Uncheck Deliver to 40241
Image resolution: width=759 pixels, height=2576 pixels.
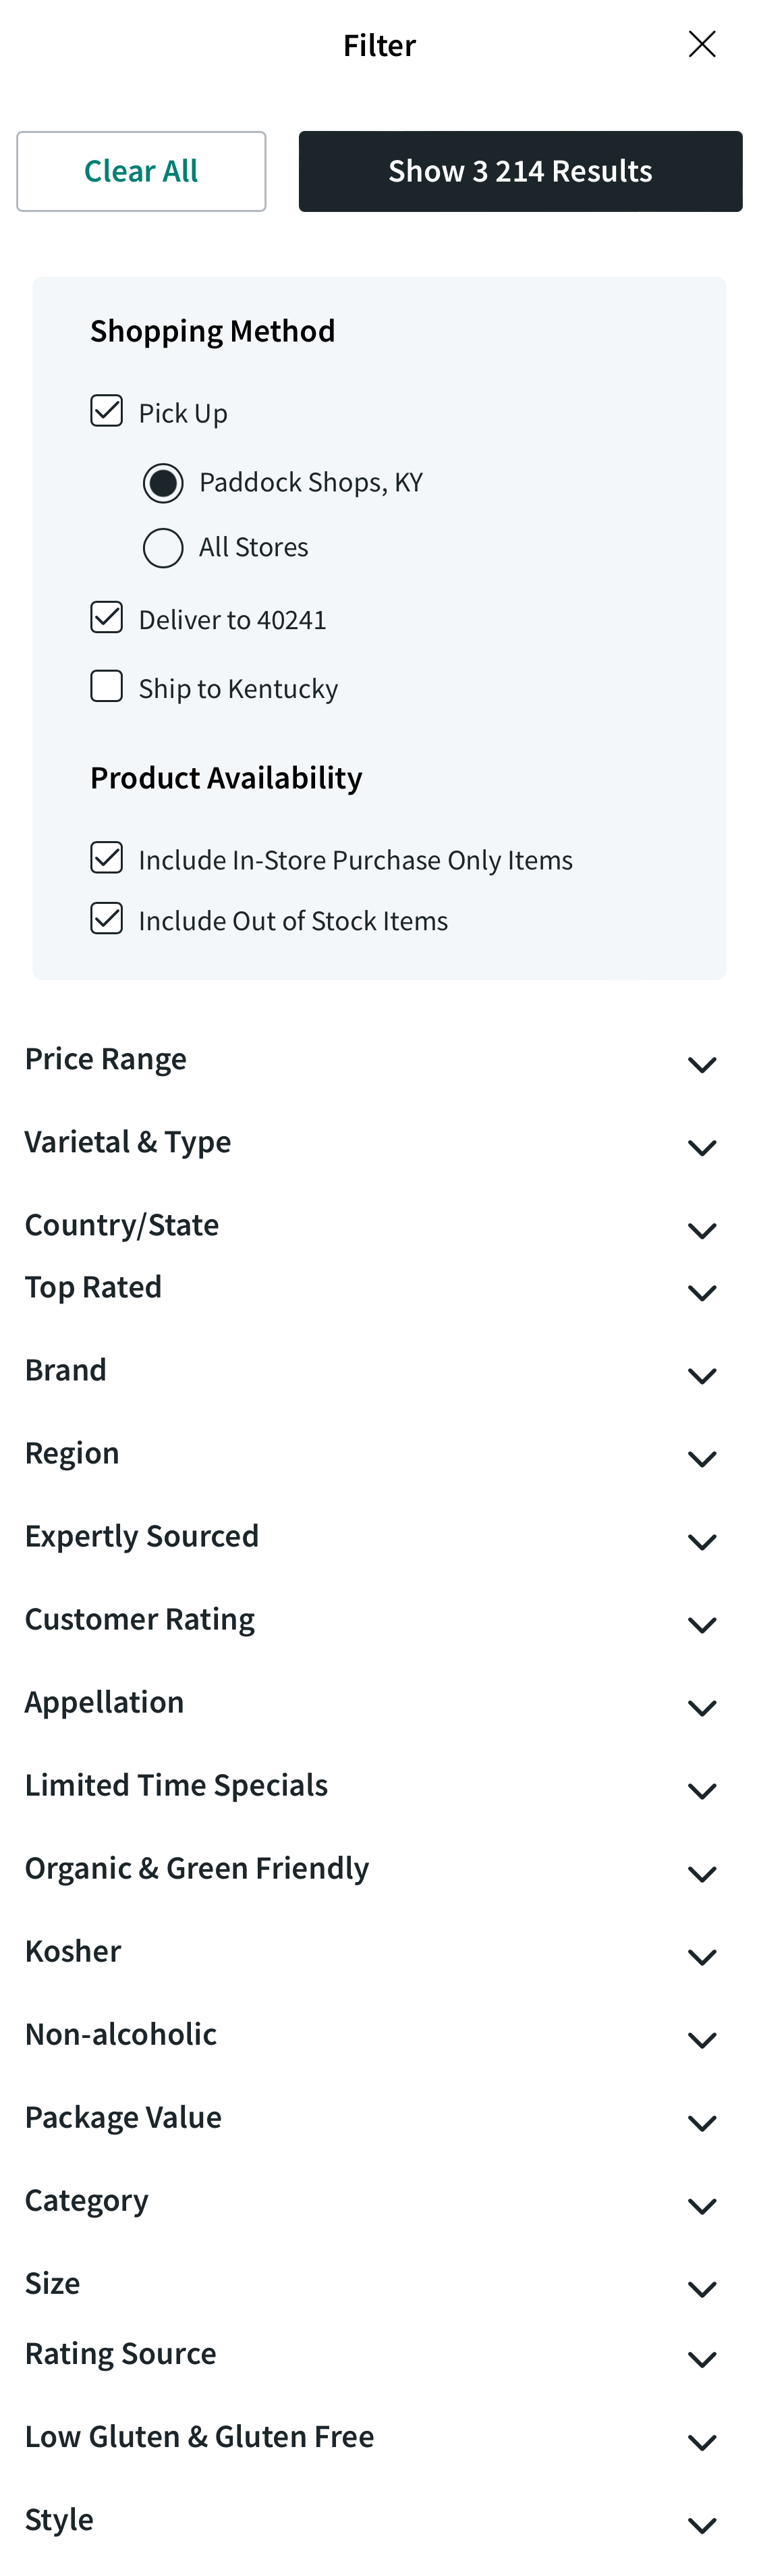pyautogui.click(x=106, y=616)
